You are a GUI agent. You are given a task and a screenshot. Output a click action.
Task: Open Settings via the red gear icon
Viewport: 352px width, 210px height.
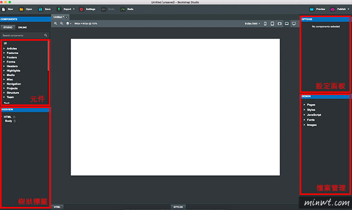click(x=81, y=10)
